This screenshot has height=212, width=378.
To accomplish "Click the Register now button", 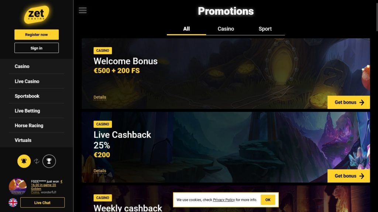I will (x=37, y=35).
